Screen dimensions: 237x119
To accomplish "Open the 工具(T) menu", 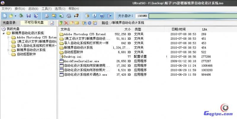I will click(47, 9).
